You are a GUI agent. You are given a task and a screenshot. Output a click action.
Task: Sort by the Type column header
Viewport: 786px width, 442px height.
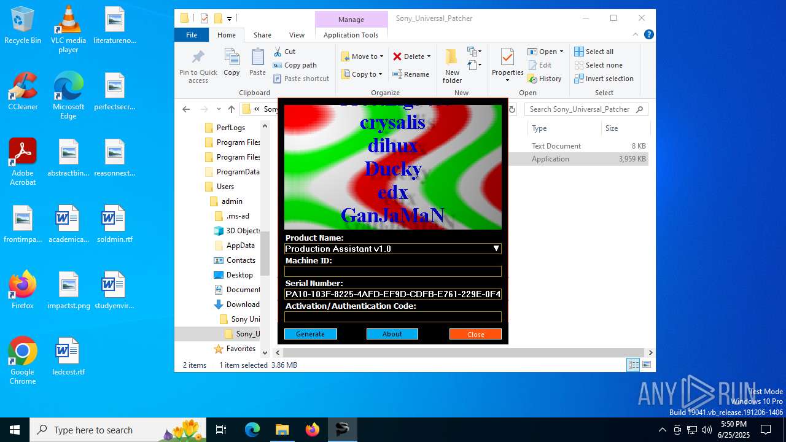pos(564,128)
